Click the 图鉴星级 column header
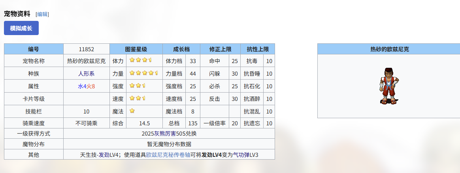The image size is (460, 173). tap(136, 49)
